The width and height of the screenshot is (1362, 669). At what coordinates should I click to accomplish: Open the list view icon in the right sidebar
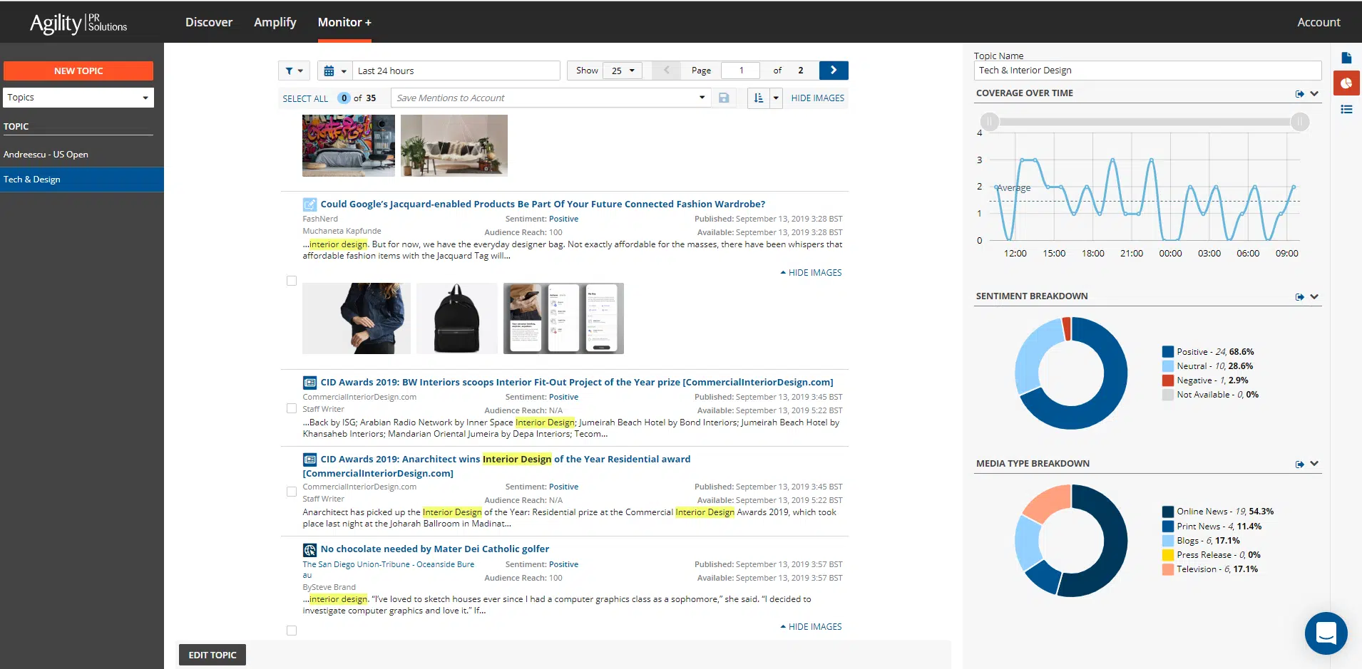click(1346, 110)
